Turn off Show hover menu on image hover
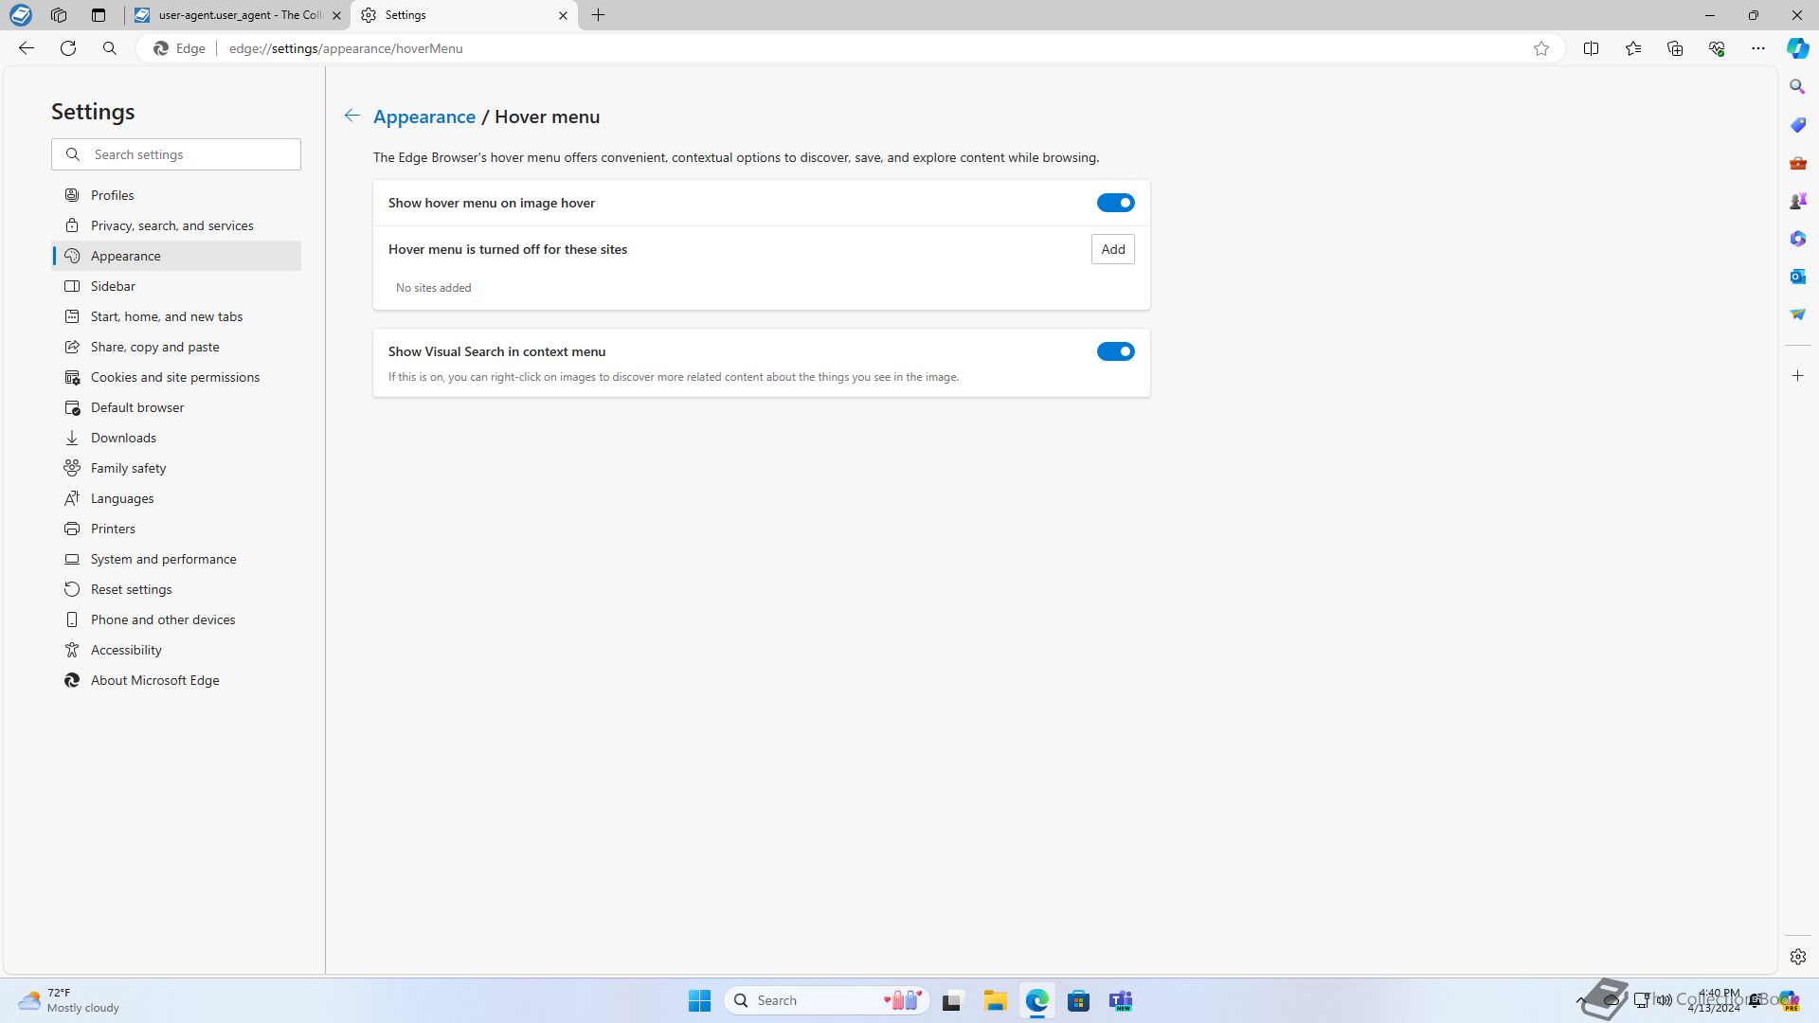The image size is (1819, 1023). coord(1115,203)
